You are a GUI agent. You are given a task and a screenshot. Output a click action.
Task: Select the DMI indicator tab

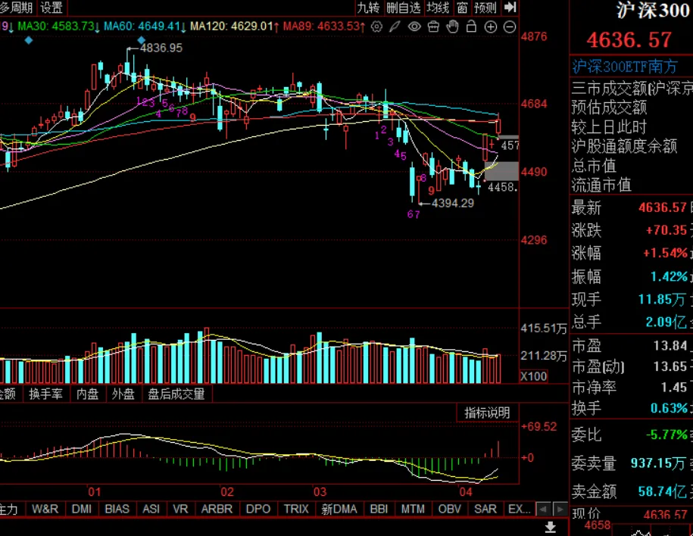pyautogui.click(x=82, y=509)
